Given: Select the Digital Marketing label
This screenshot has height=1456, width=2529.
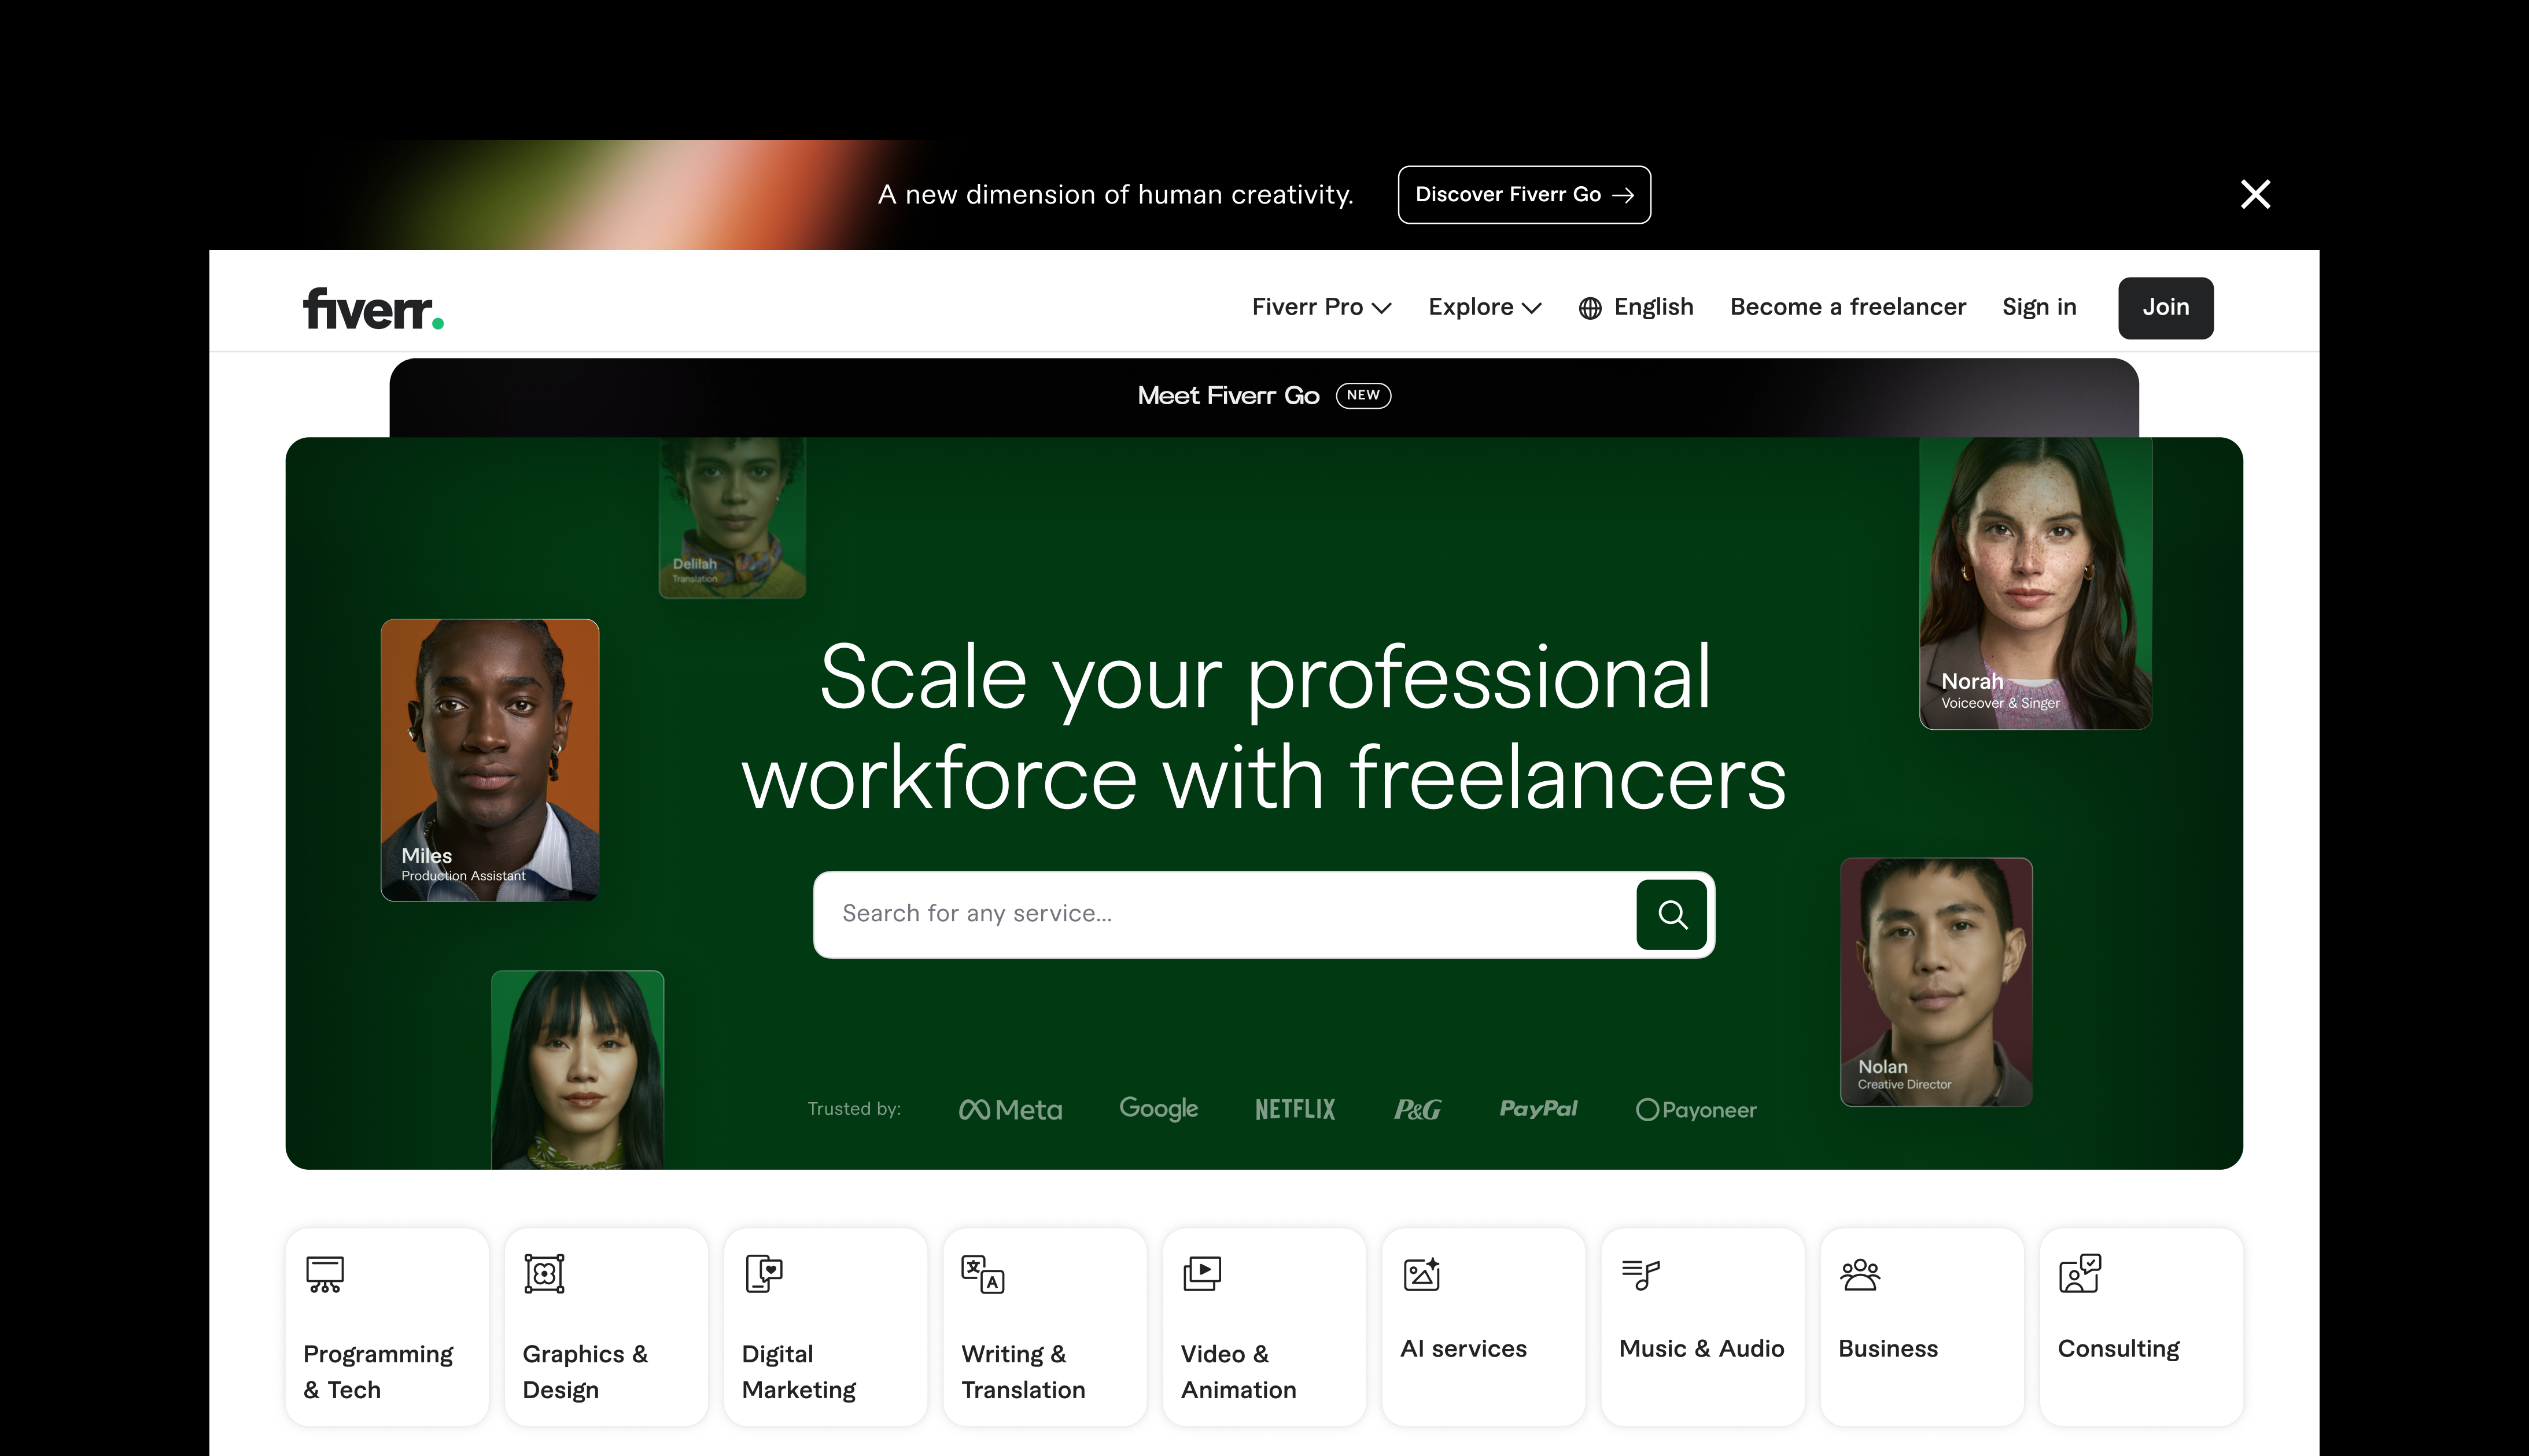Looking at the screenshot, I should [798, 1372].
